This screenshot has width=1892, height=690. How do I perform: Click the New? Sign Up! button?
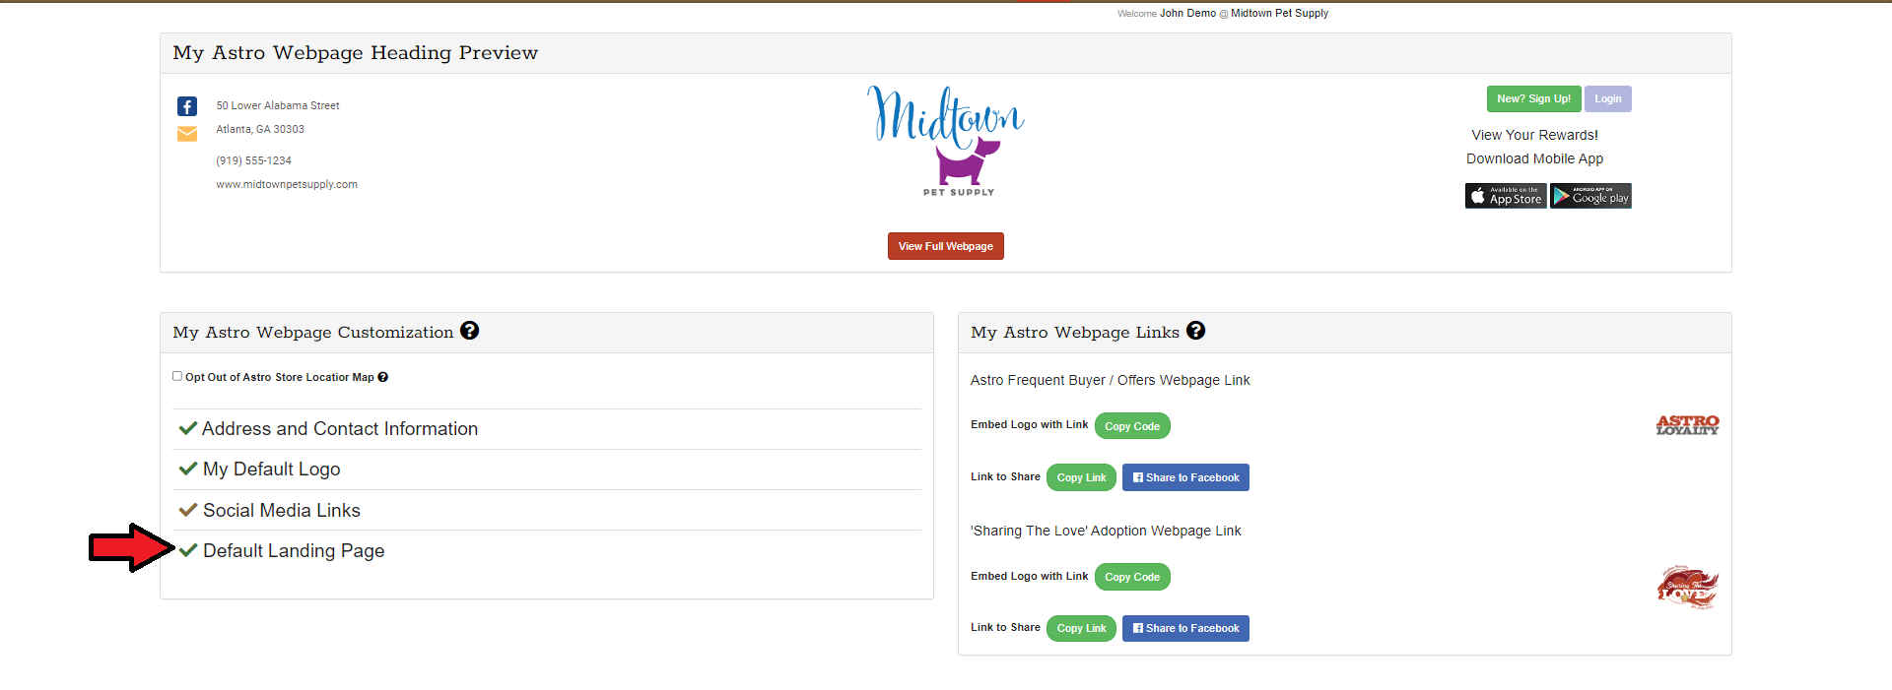click(x=1533, y=98)
